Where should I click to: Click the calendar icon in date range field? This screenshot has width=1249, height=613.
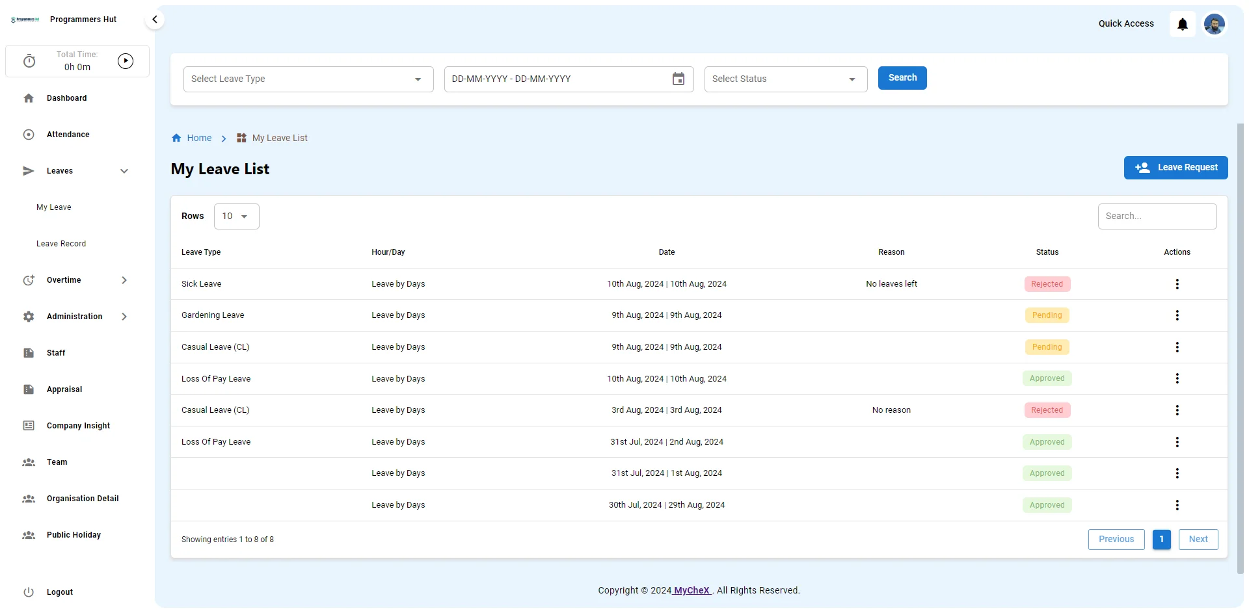[678, 79]
